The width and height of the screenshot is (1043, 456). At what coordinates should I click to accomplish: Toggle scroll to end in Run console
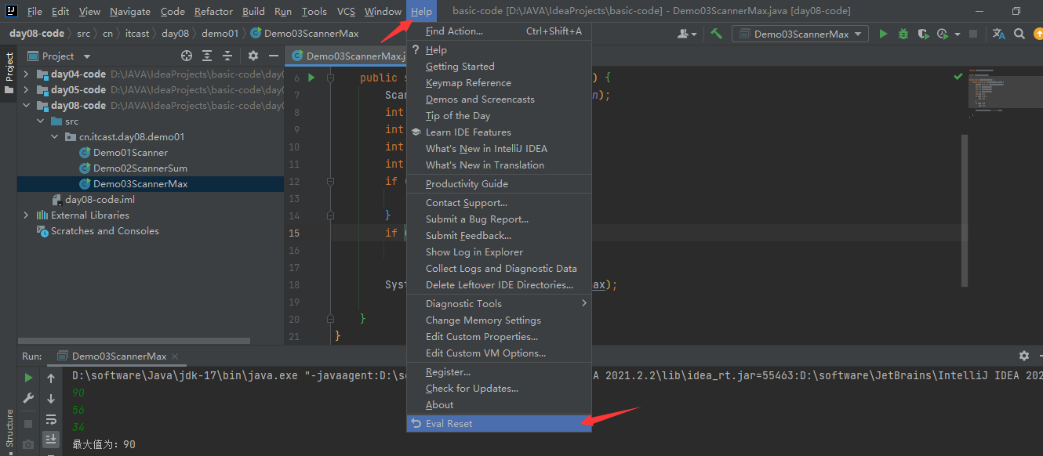point(51,439)
